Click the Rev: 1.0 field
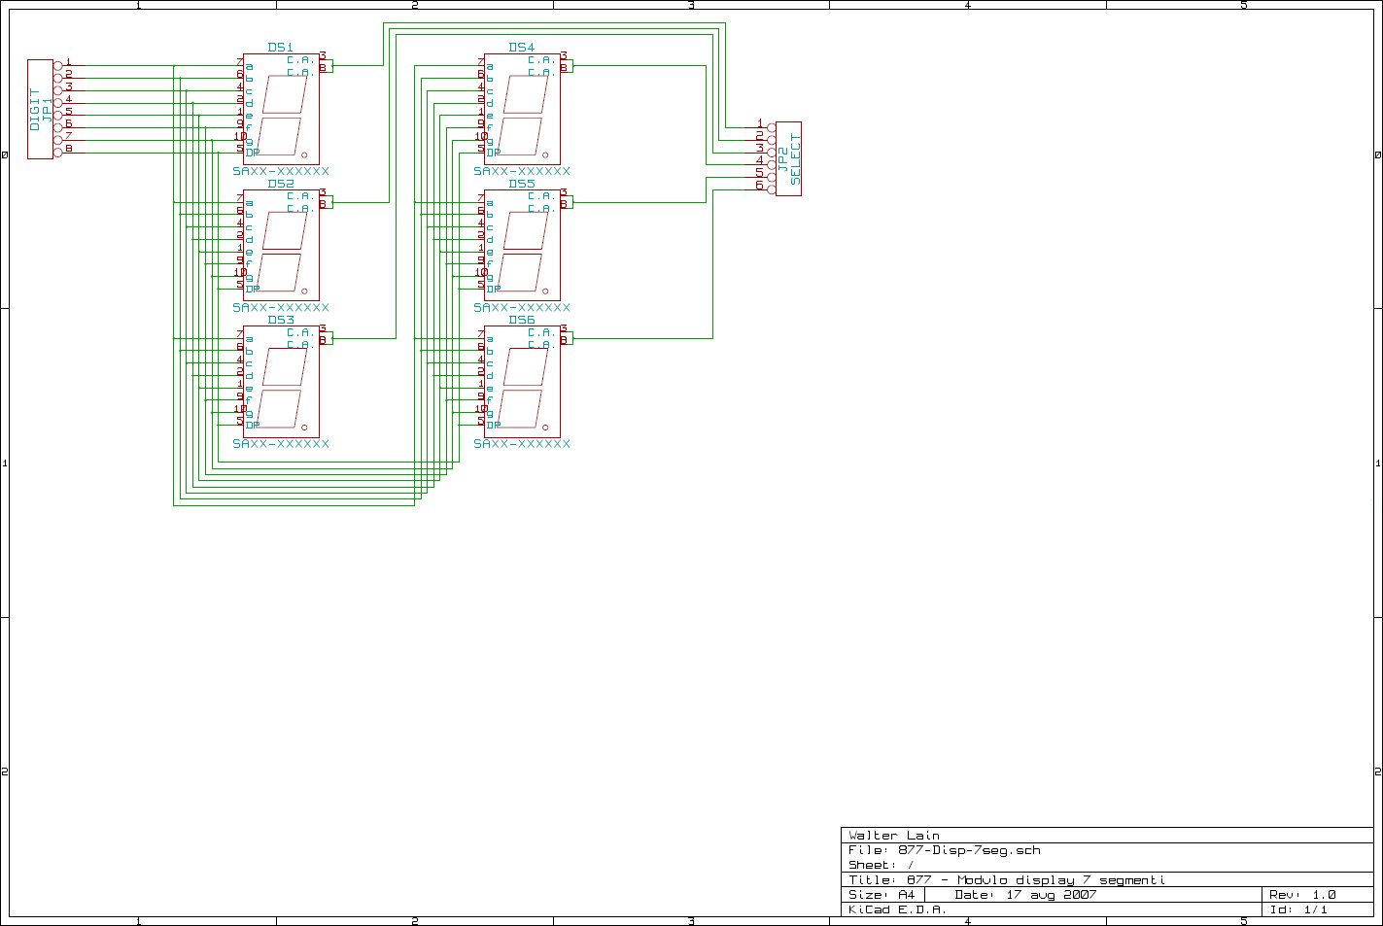This screenshot has height=926, width=1383. click(1302, 895)
